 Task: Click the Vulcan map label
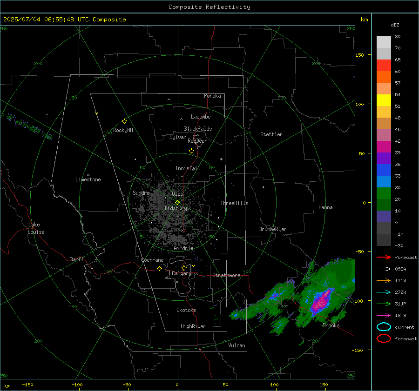[237, 345]
